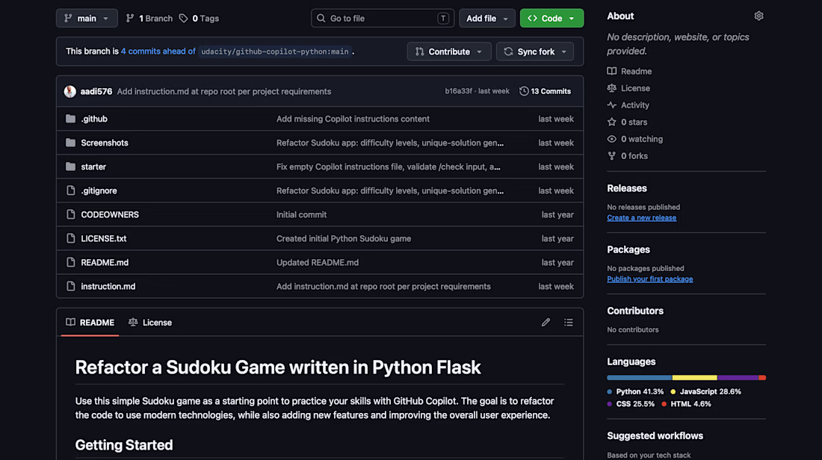
Task: Click the blue Python segment in language bar
Action: (x=640, y=378)
